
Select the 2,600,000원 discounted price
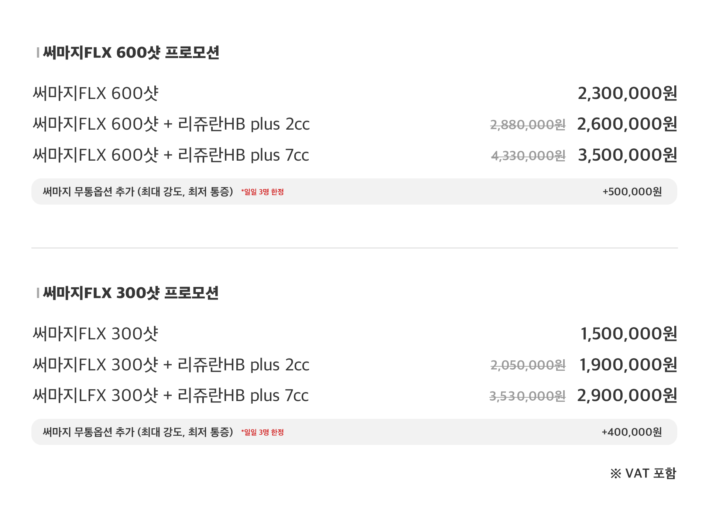(x=627, y=124)
